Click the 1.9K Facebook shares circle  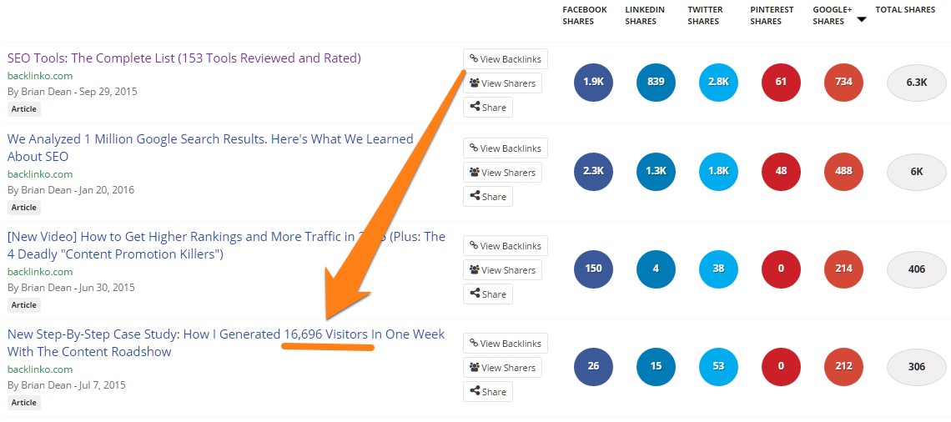click(x=593, y=81)
